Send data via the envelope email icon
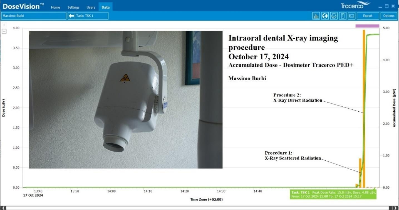Screen dimensions: 399x210 coord(352,16)
